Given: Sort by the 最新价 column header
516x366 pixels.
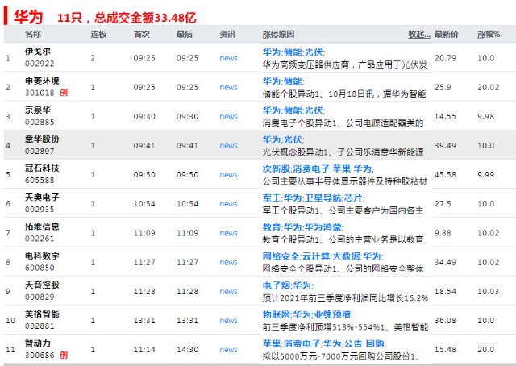Looking at the screenshot, I should coord(446,34).
